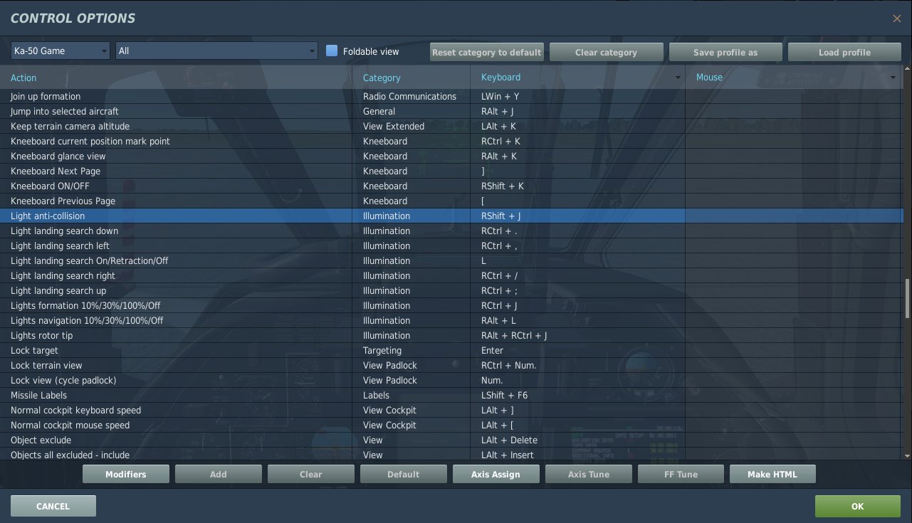Click the Clear category button
912x523 pixels.
pyautogui.click(x=606, y=52)
